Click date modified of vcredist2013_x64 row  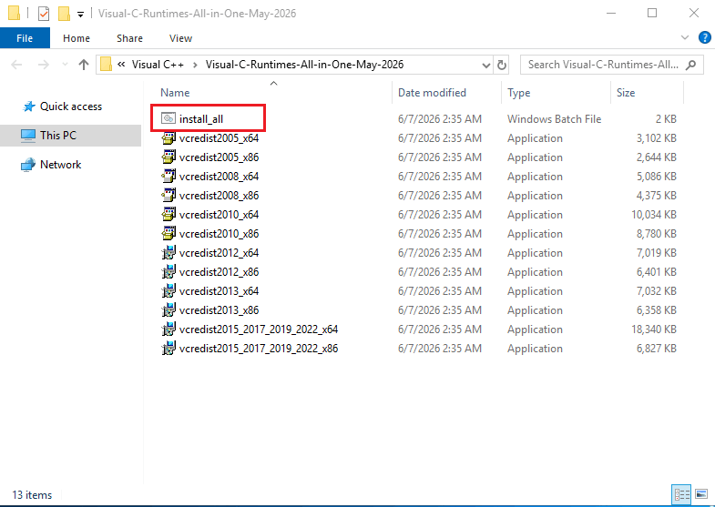pyautogui.click(x=440, y=291)
